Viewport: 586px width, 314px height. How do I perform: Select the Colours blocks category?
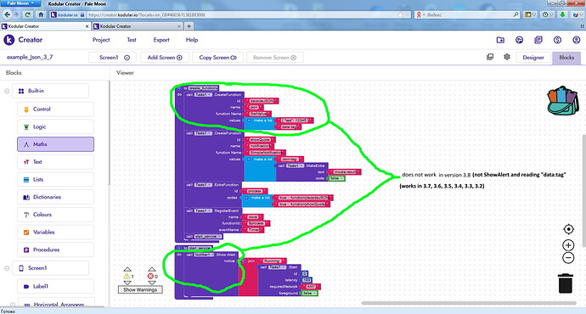[x=56, y=215]
